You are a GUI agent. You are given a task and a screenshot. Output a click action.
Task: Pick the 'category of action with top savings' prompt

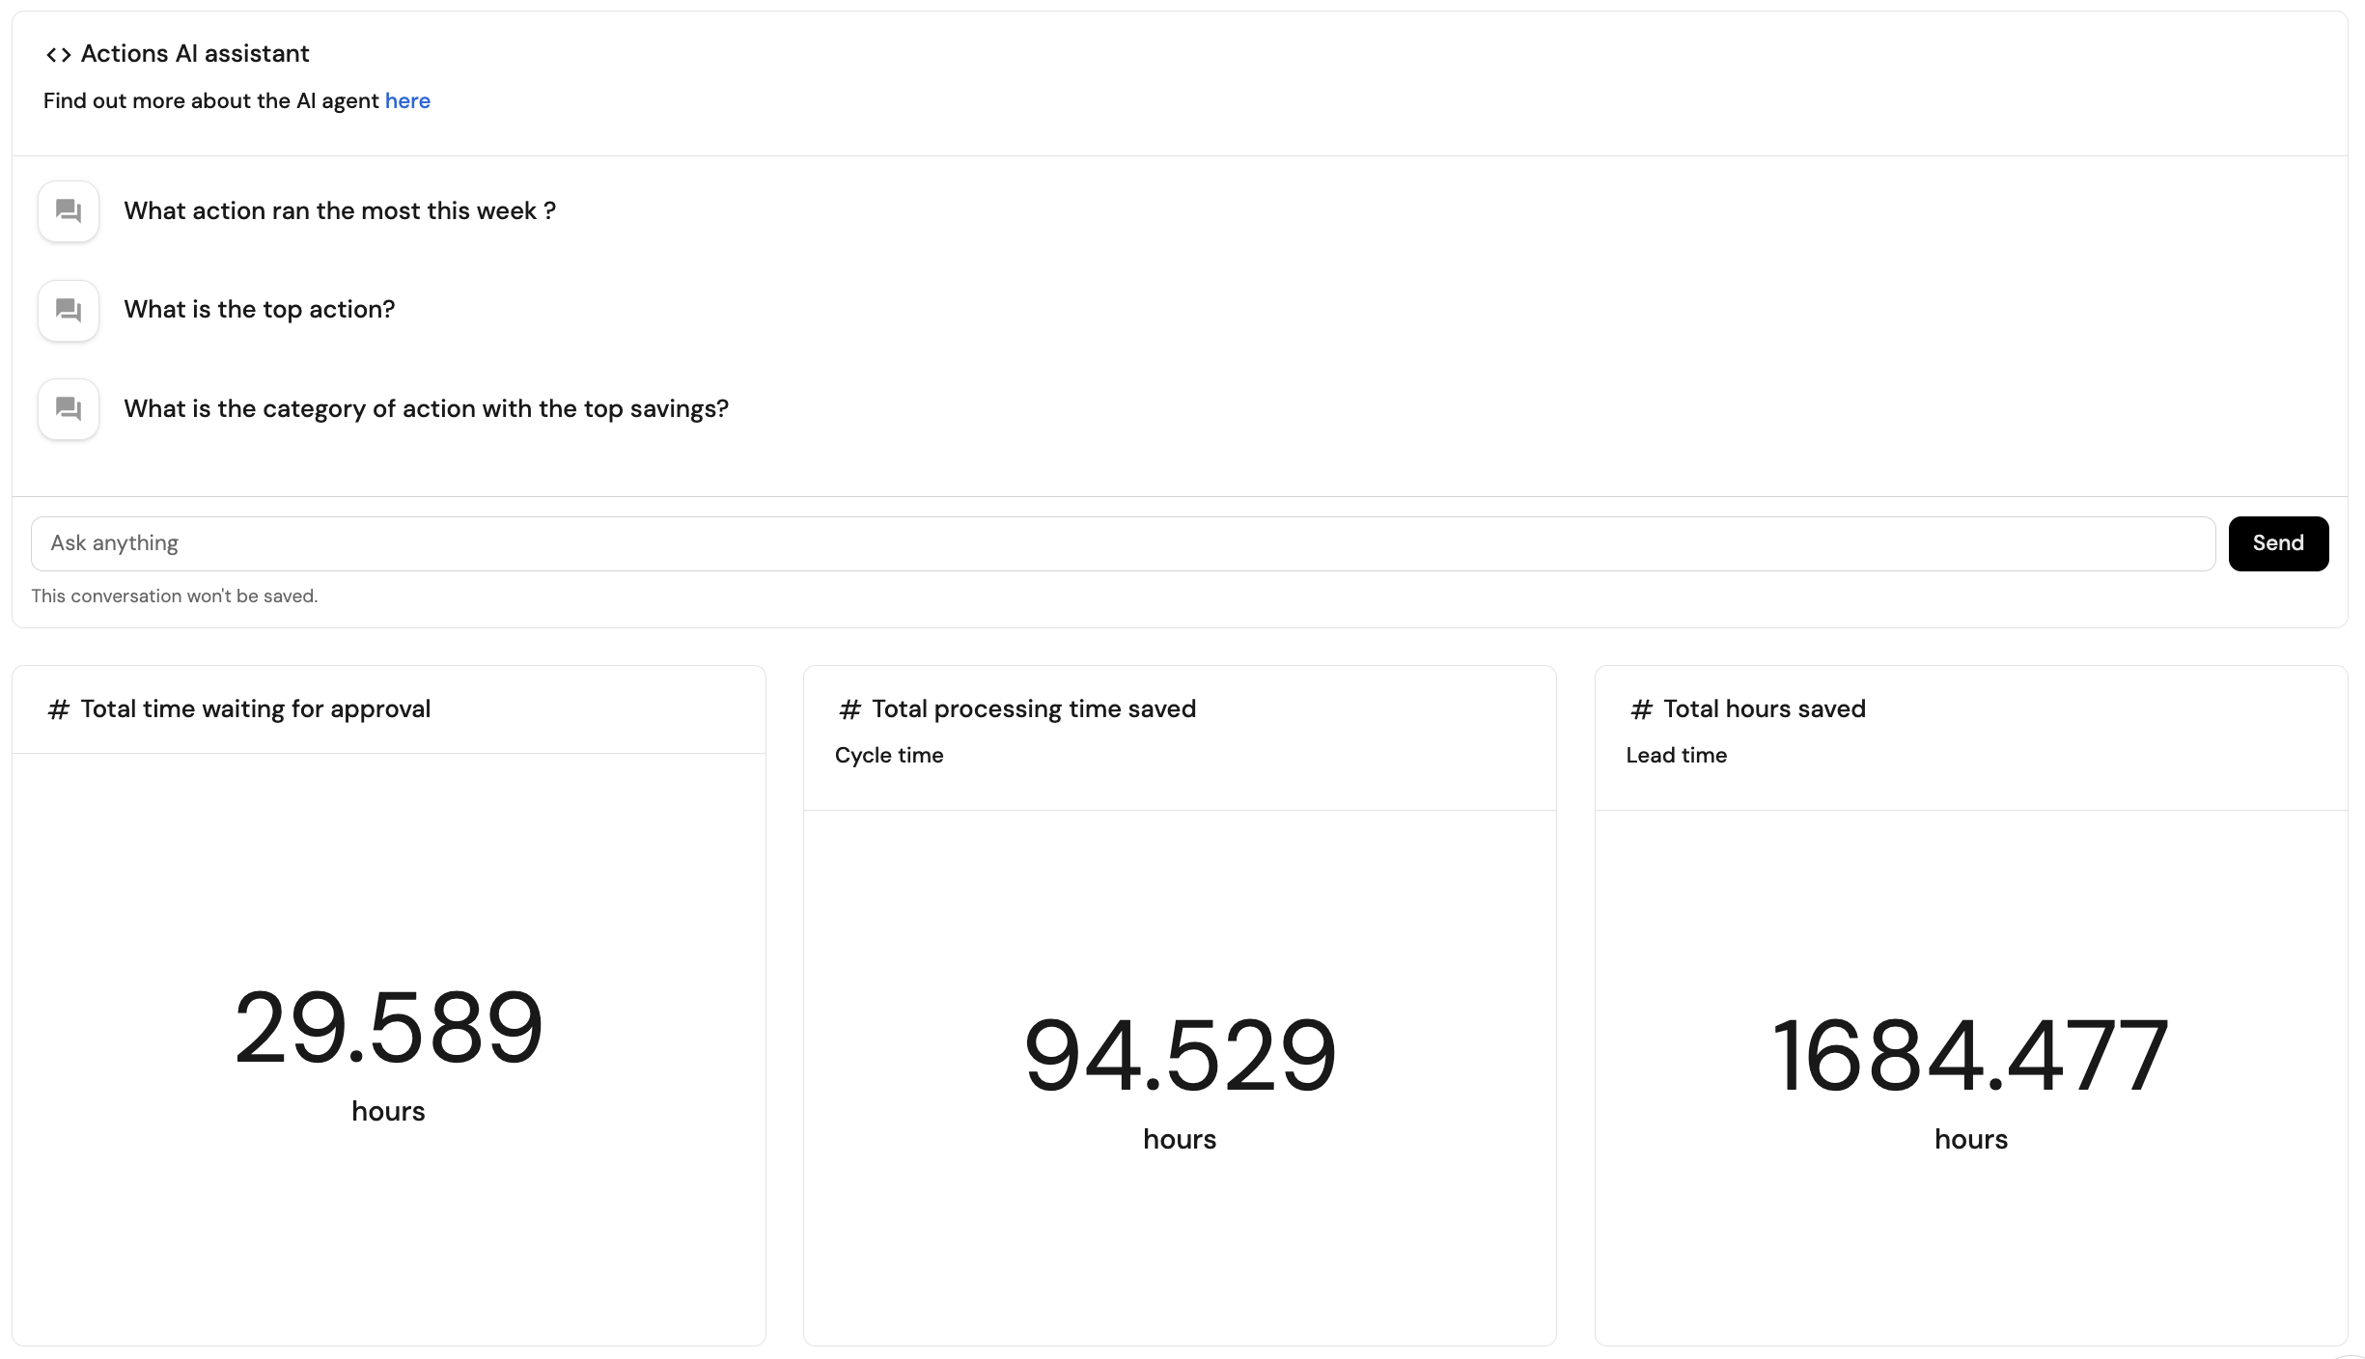(x=426, y=409)
